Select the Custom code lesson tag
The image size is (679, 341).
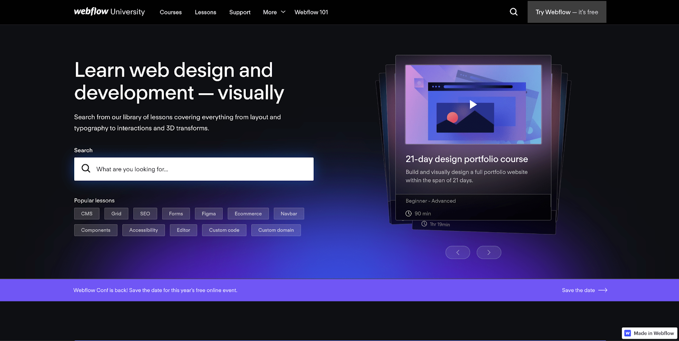[224, 230]
